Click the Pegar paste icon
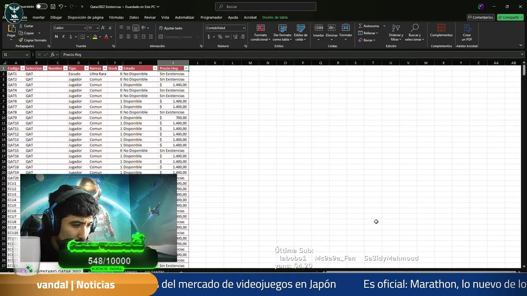 pyautogui.click(x=11, y=28)
